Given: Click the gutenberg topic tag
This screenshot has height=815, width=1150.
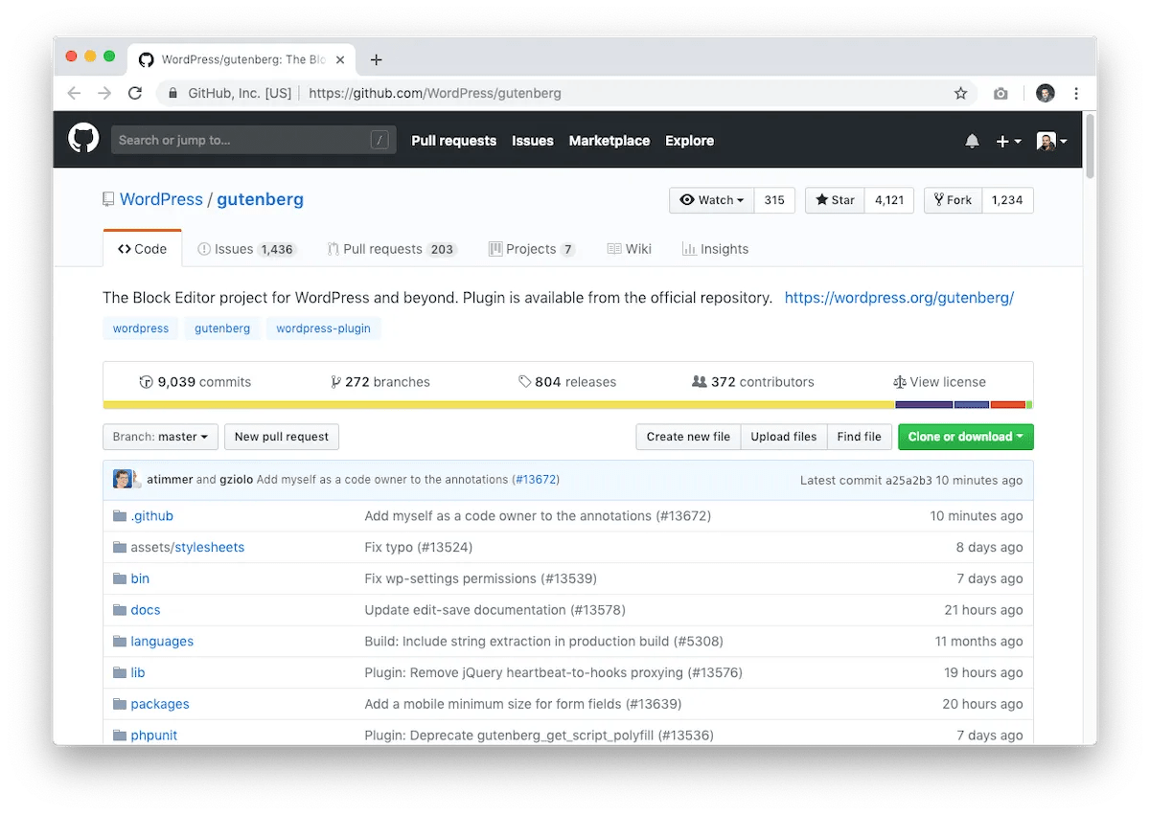Looking at the screenshot, I should [222, 328].
